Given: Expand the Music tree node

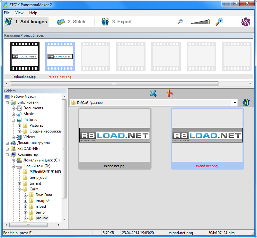Looking at the screenshot, I should 13,114.
